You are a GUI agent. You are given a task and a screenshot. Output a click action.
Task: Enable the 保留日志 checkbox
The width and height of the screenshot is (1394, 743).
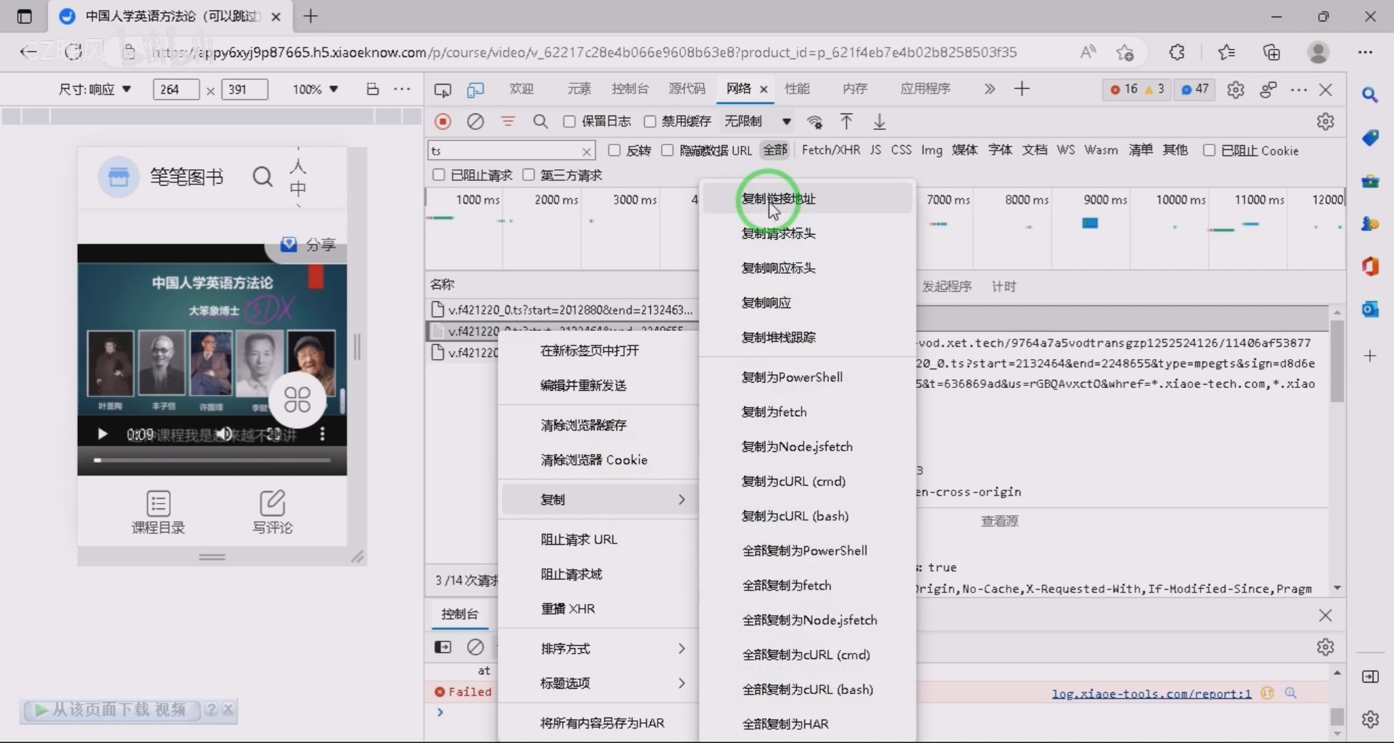click(569, 120)
